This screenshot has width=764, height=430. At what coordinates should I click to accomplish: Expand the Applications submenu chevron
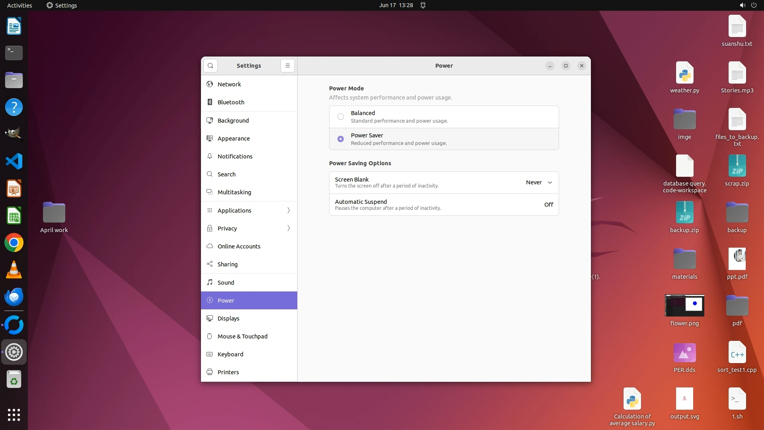point(288,210)
